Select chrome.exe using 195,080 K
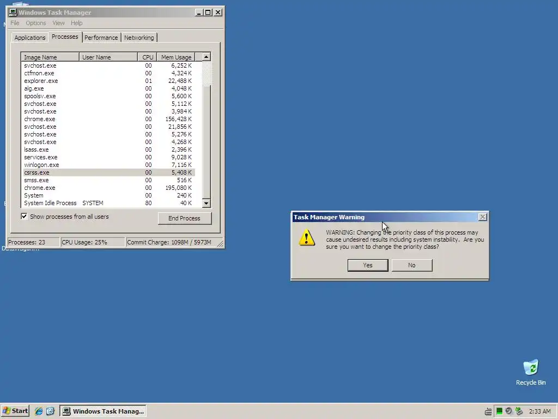This screenshot has width=558, height=419. click(x=108, y=188)
